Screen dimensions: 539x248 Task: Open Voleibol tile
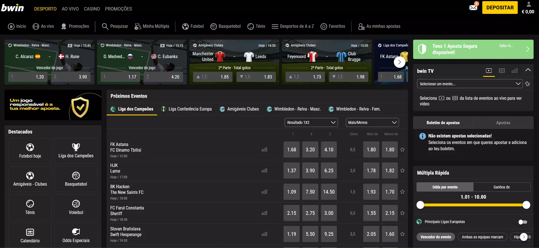tap(76, 207)
